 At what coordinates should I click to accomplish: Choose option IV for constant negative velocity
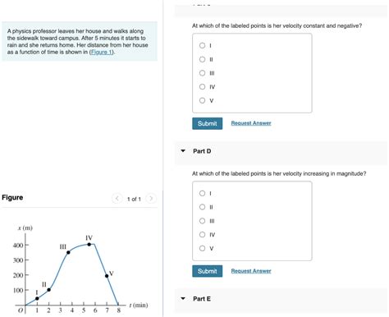click(202, 86)
